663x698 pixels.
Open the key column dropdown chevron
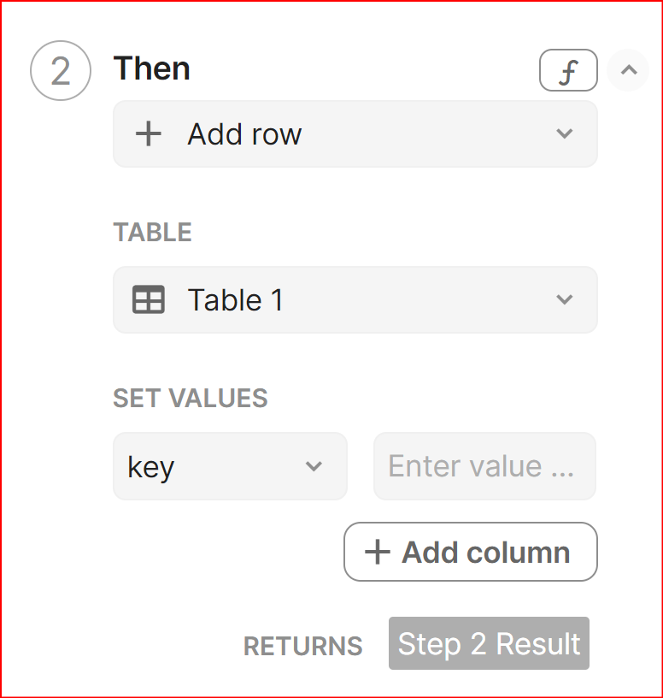(x=314, y=466)
